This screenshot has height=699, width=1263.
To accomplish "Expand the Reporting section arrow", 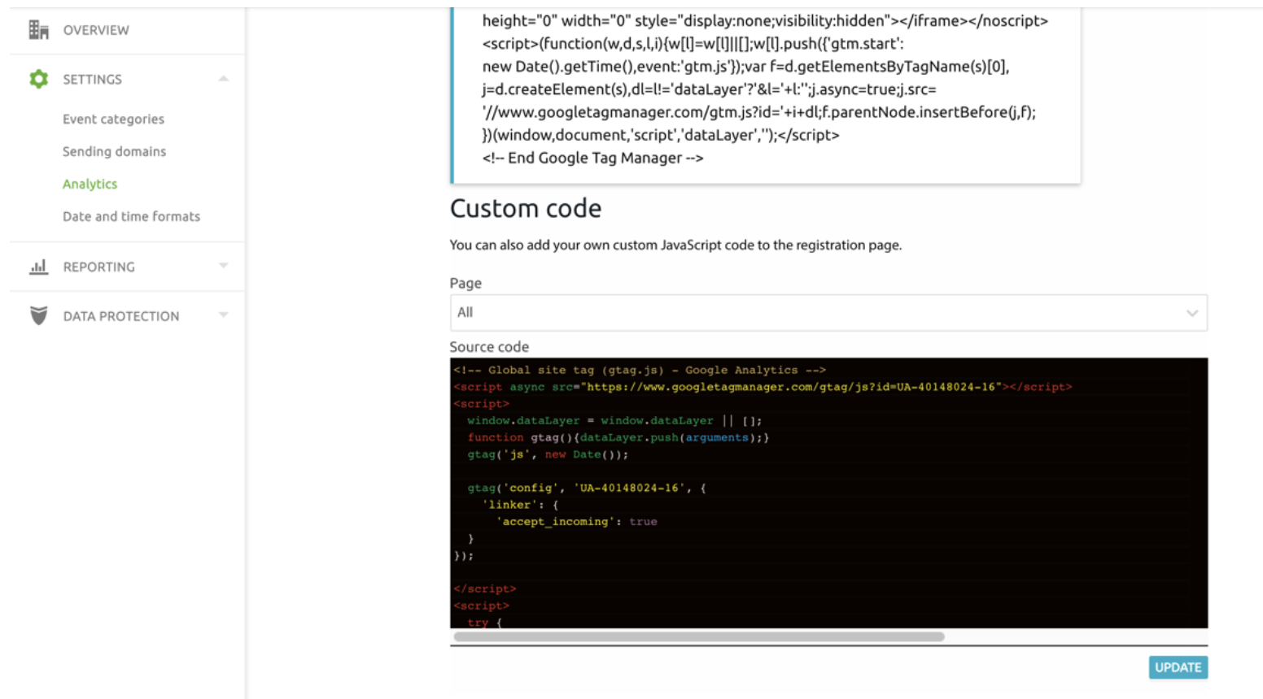I will (x=223, y=266).
